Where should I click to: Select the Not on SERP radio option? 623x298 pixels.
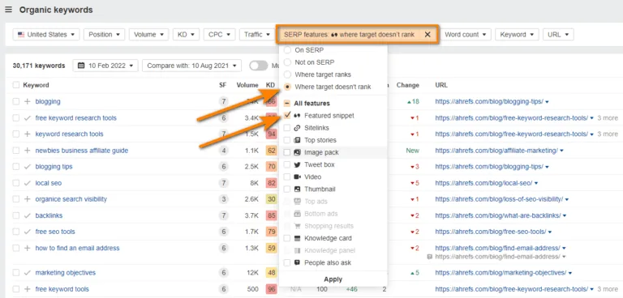click(x=287, y=62)
